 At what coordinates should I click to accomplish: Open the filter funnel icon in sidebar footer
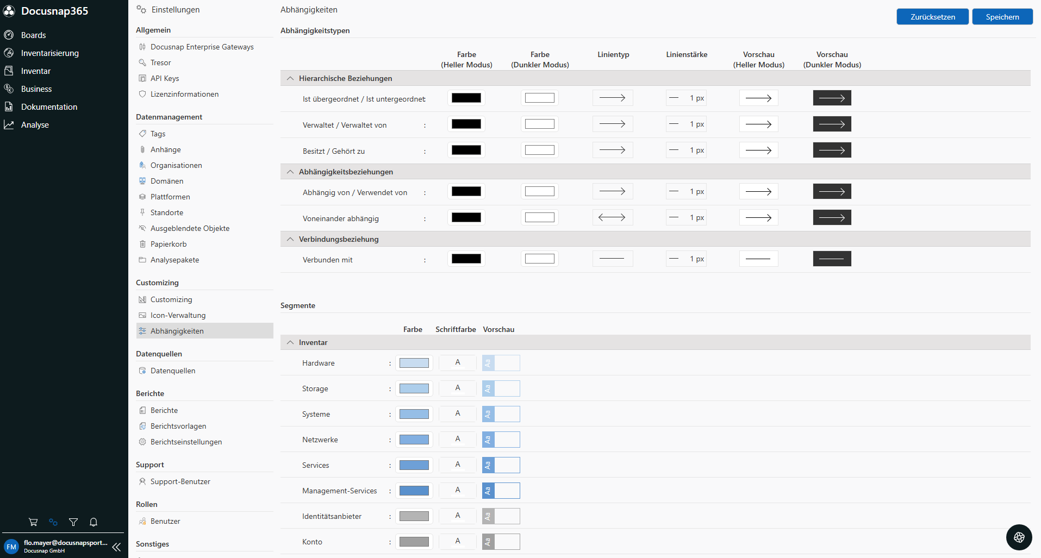tap(73, 522)
